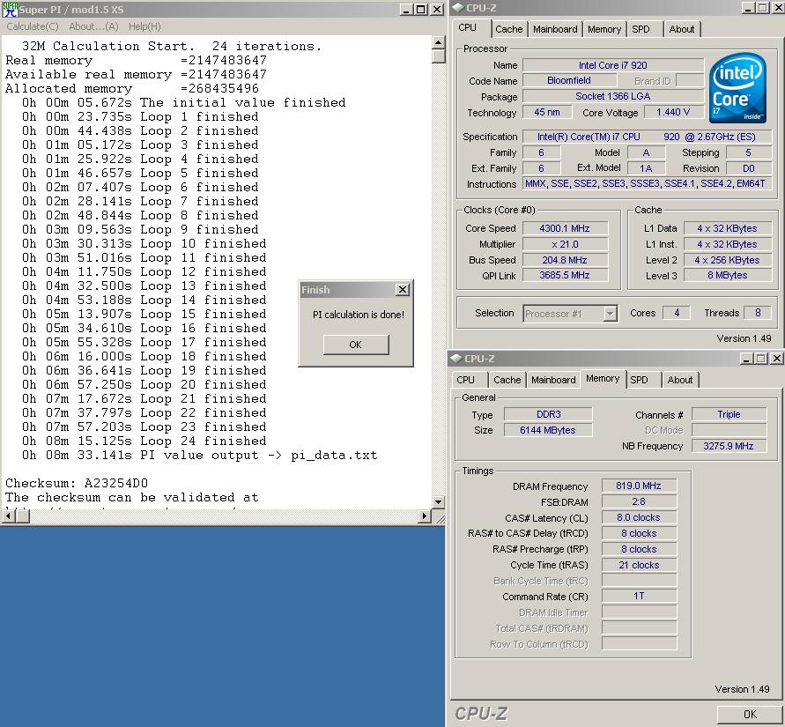785x727 pixels.
Task: Click Super PI horizontal scrollbar right arrow
Action: (x=425, y=516)
